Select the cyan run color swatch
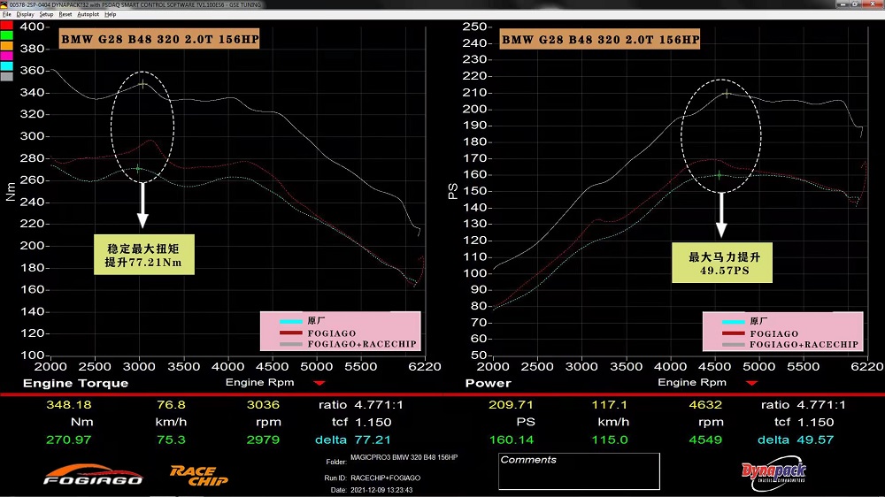The image size is (885, 497). click(x=6, y=66)
